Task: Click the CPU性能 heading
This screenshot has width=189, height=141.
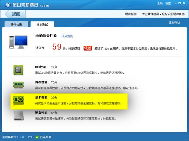Action: point(41,67)
